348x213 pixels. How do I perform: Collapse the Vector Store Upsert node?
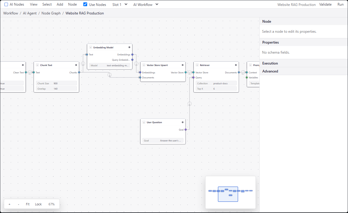point(144,65)
